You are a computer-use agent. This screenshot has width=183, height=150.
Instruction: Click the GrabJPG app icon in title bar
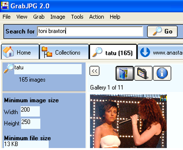[x=5, y=5]
